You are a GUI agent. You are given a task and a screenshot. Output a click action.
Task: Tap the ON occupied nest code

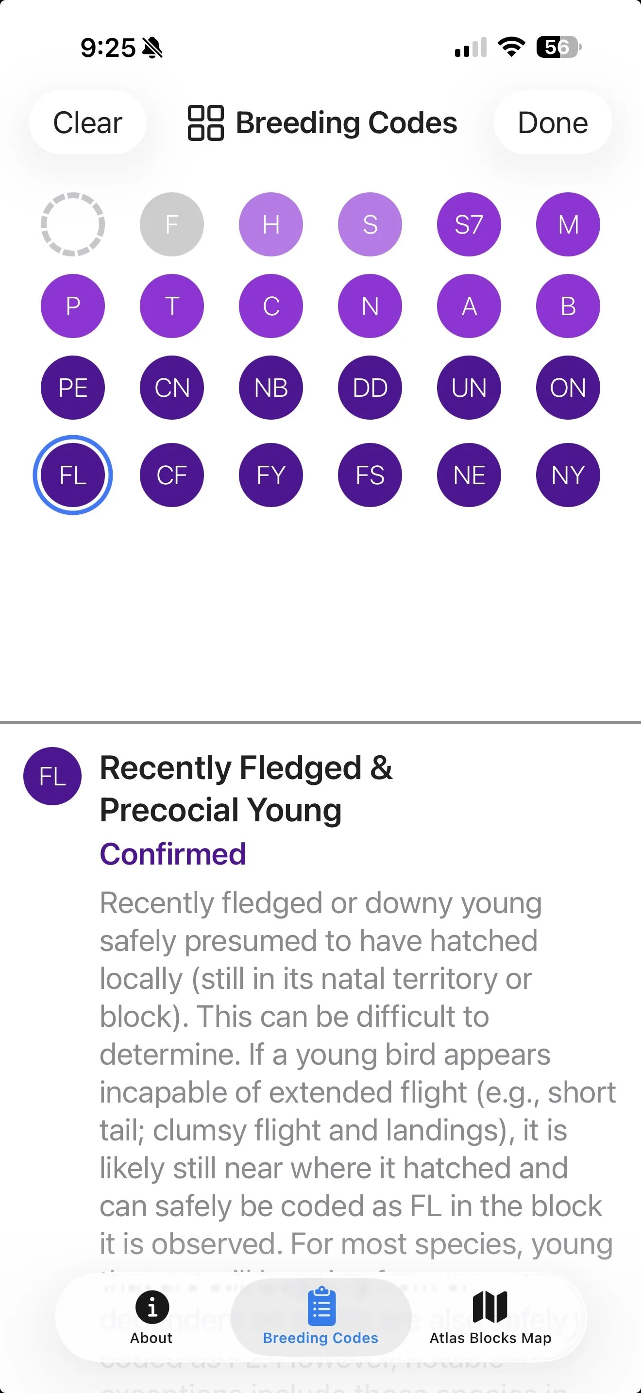[568, 387]
